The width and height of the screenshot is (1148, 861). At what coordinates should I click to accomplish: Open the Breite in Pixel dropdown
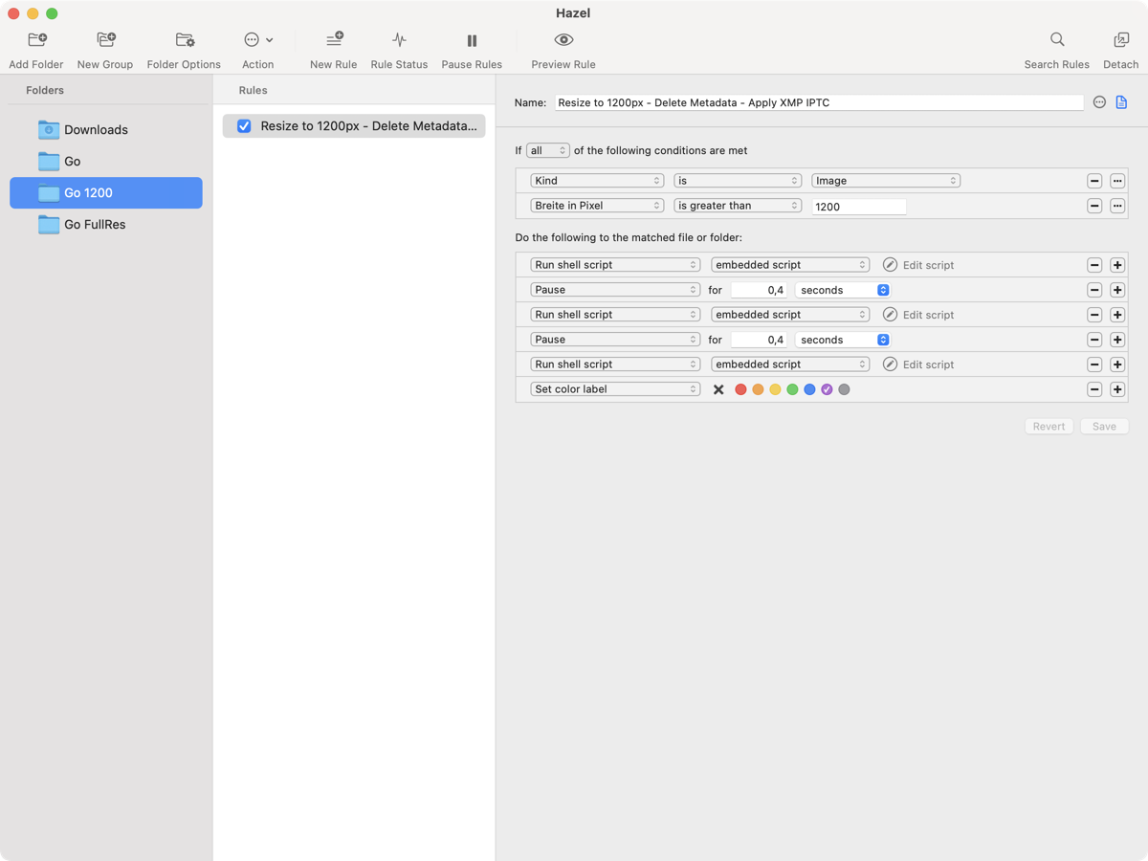point(597,206)
